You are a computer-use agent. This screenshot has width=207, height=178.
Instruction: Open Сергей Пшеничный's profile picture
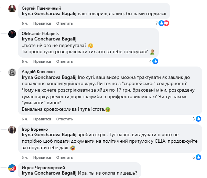point(12,9)
